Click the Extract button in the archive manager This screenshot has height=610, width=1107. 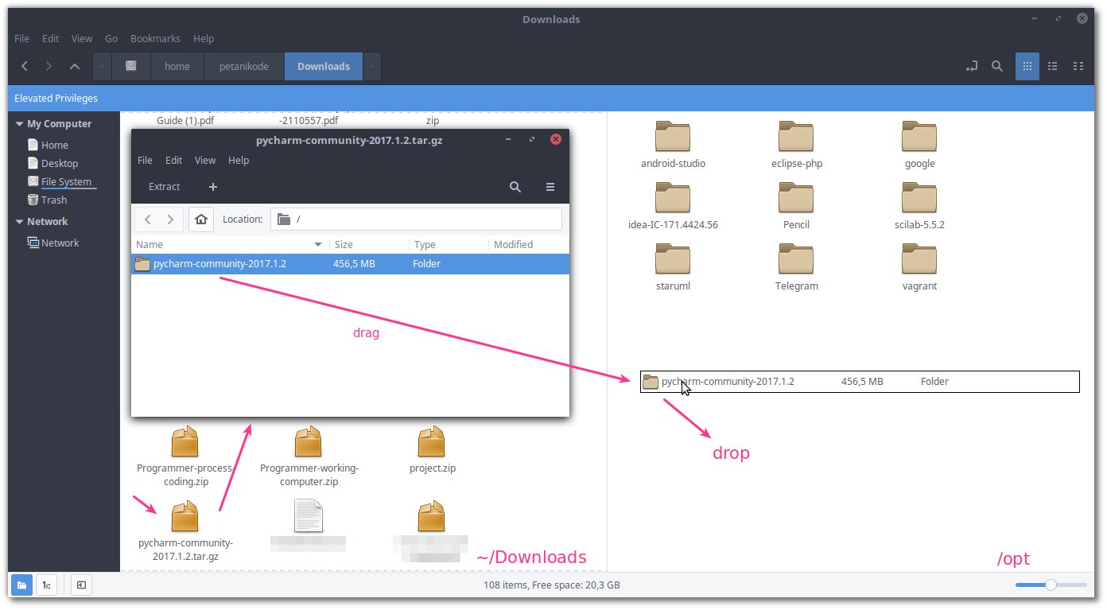point(164,186)
